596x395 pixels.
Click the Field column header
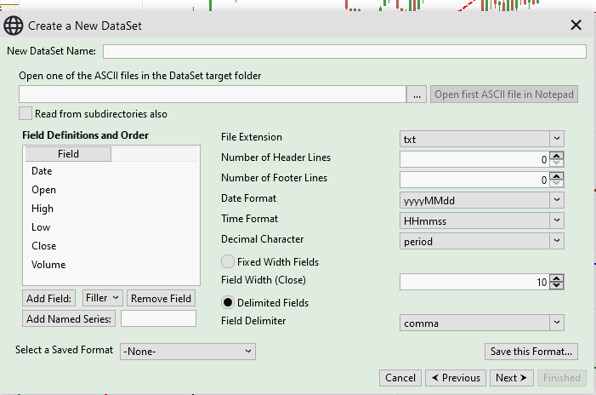pyautogui.click(x=68, y=154)
